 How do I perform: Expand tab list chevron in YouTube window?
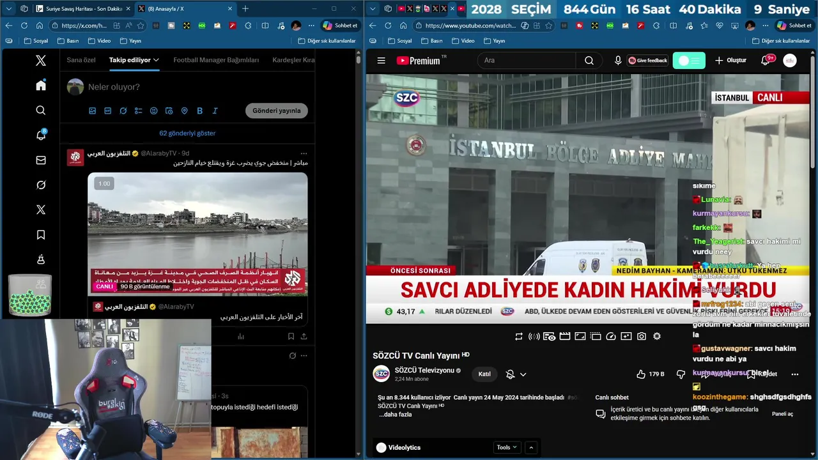373,9
